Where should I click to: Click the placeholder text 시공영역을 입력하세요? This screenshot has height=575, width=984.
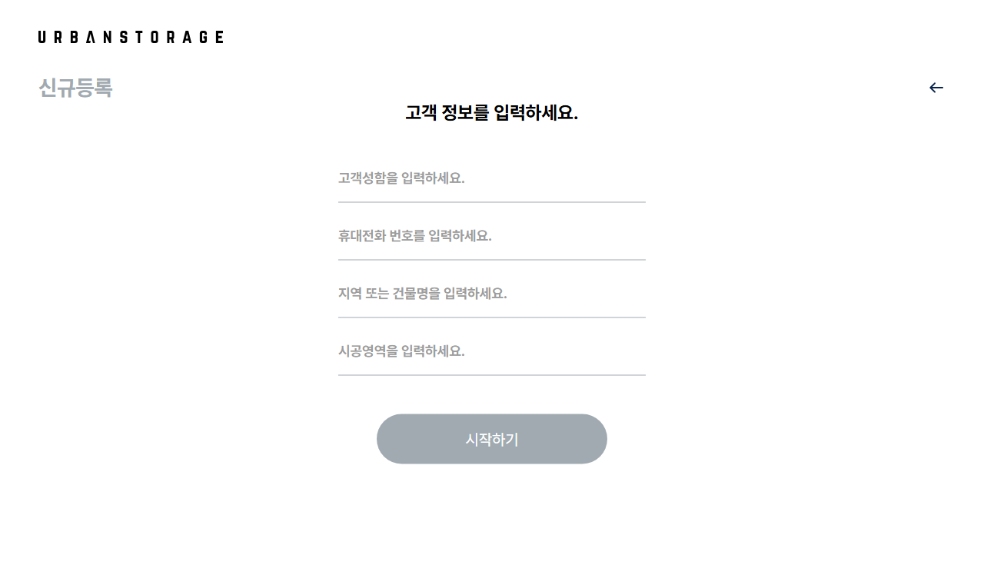tap(401, 351)
